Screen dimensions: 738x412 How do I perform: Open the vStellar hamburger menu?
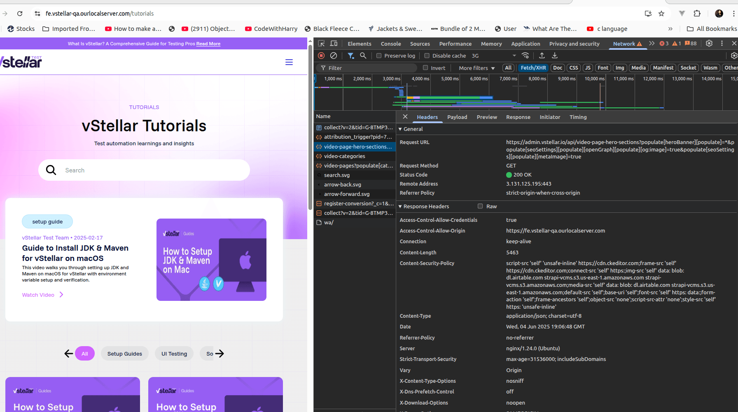[289, 62]
